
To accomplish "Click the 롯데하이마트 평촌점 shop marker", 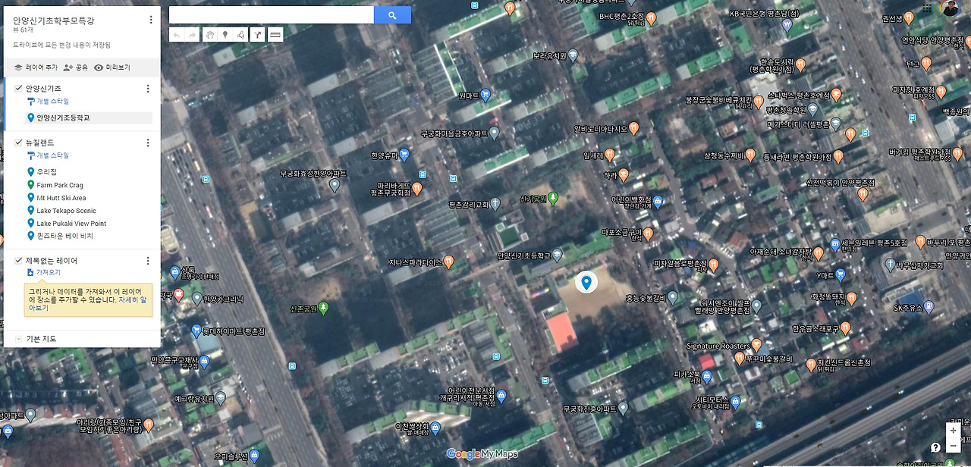I will tap(196, 331).
